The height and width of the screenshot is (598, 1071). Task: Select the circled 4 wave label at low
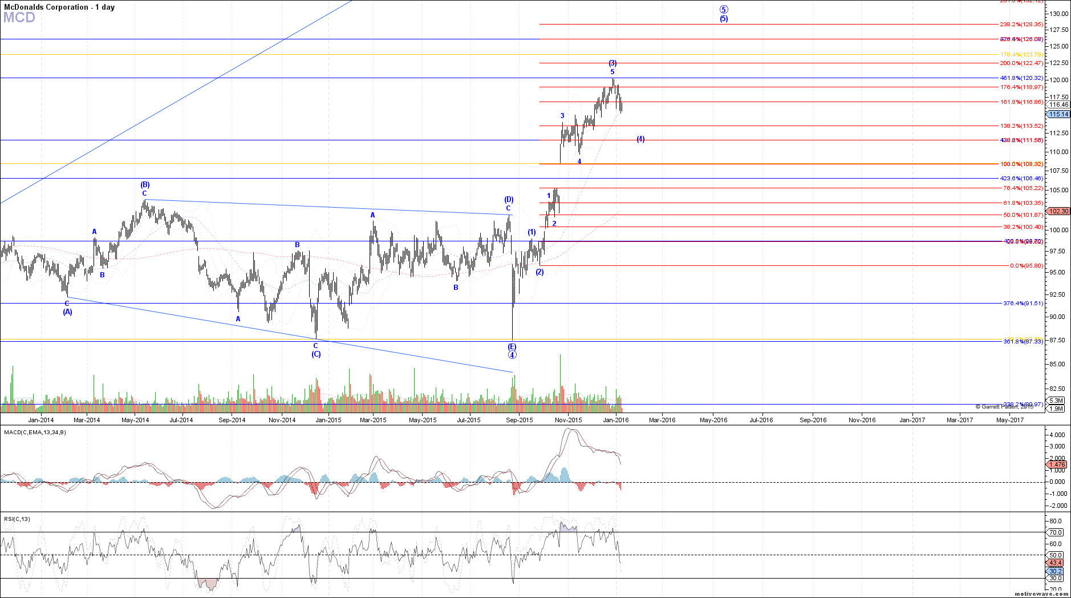tap(512, 355)
